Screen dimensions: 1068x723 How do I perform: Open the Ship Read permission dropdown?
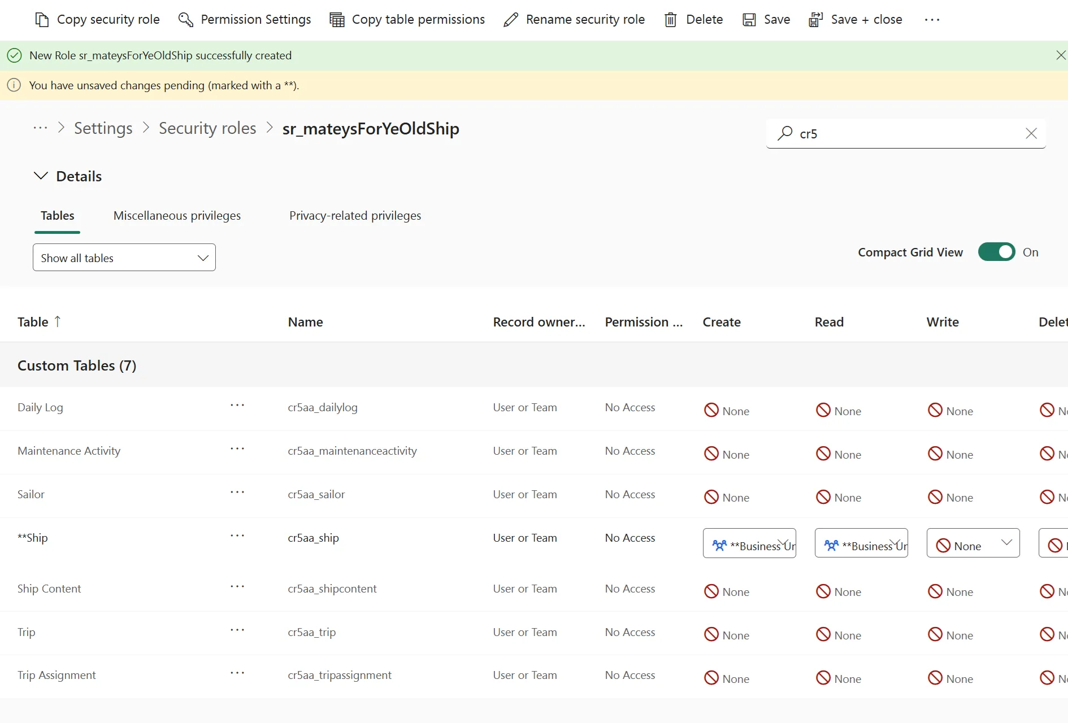pos(861,543)
